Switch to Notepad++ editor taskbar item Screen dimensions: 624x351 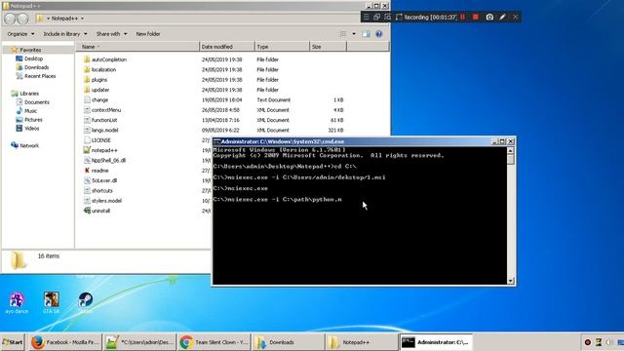point(139,342)
